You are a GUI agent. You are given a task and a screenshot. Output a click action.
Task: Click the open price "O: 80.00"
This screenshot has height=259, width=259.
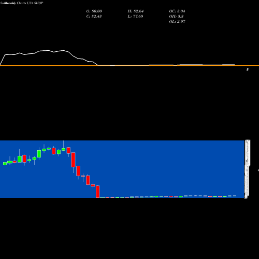(94, 11)
